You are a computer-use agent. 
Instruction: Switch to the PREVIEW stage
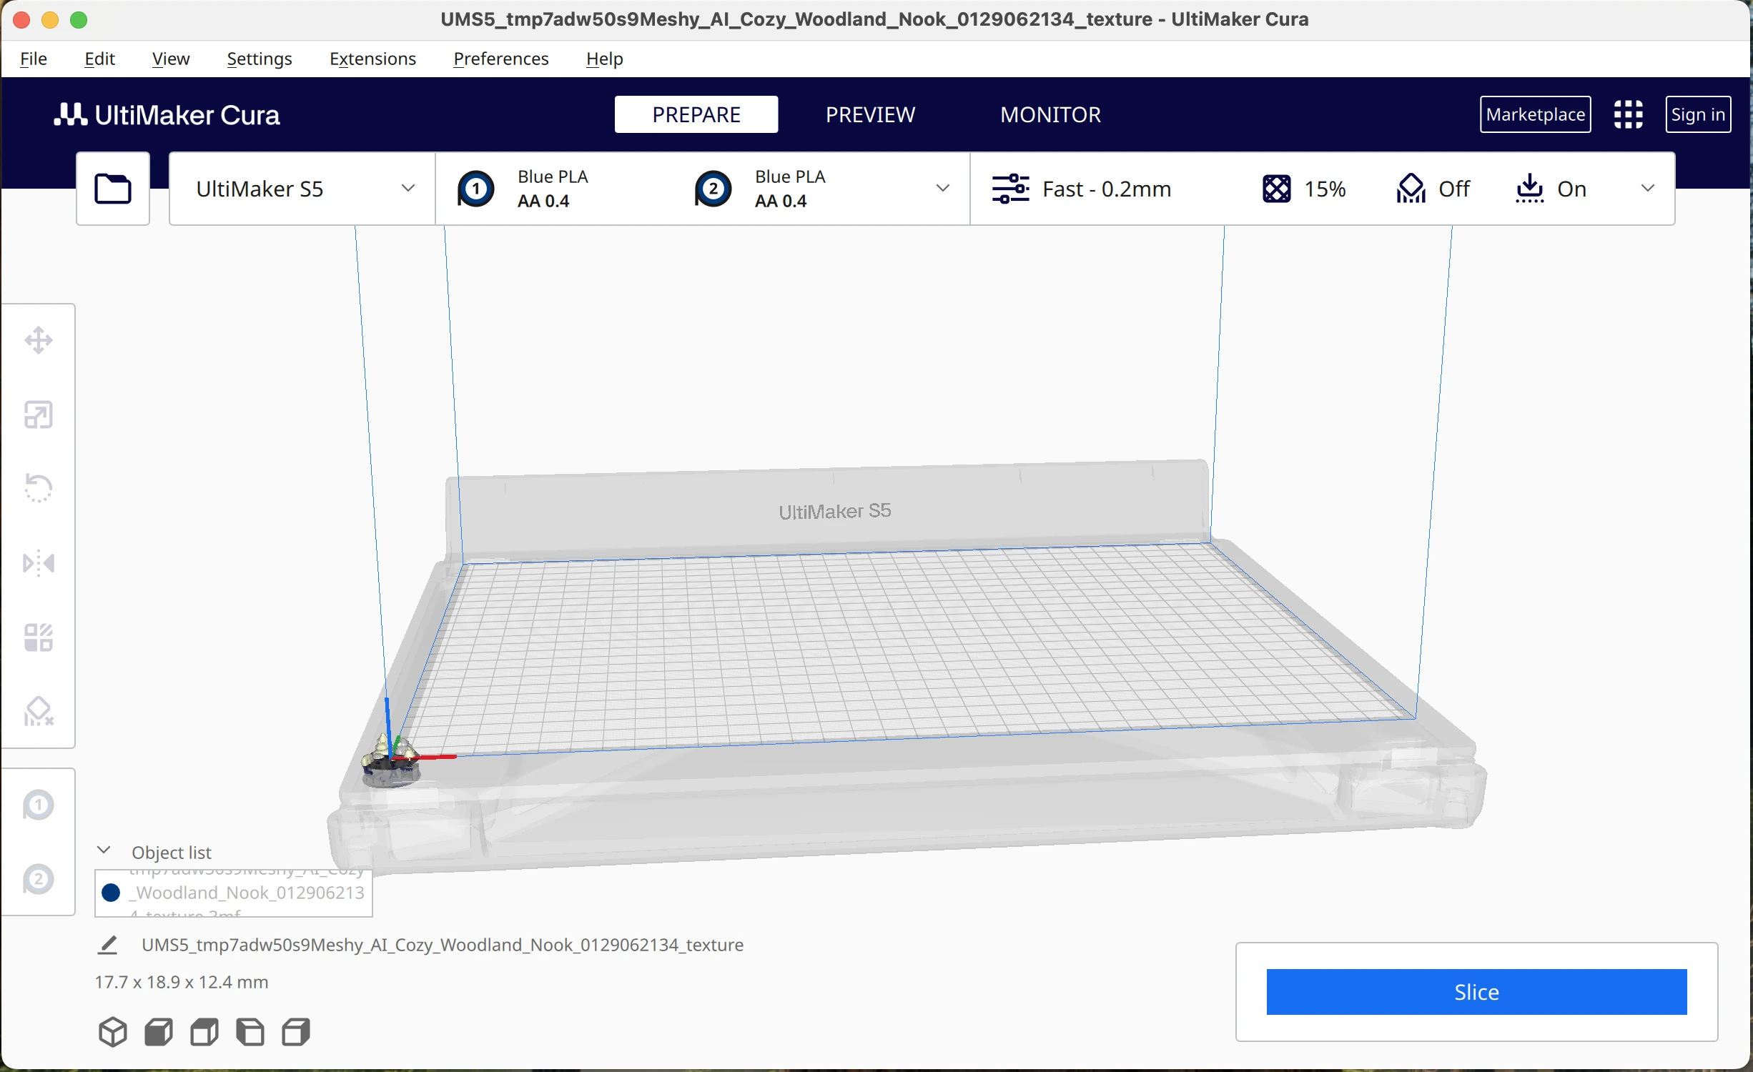tap(870, 114)
